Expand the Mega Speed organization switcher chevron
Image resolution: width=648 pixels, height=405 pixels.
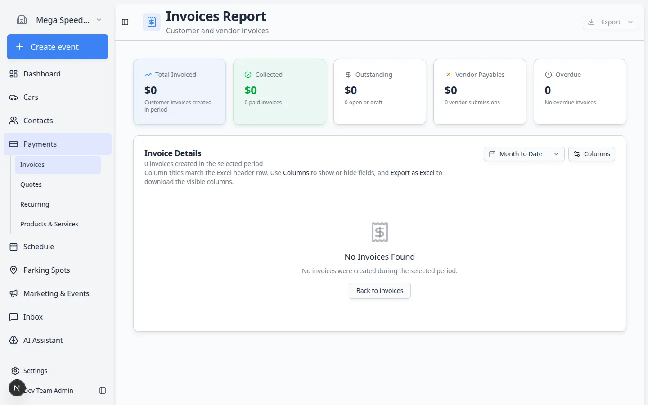(x=99, y=20)
